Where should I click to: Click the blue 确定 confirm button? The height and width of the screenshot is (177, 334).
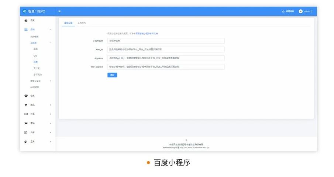112,75
